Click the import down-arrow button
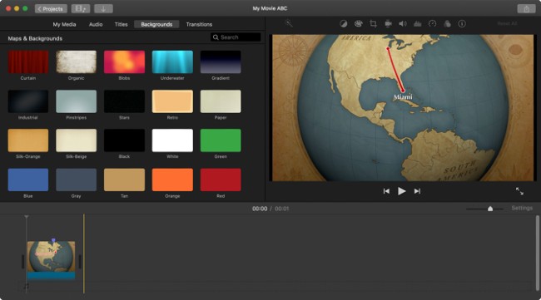Screen dimensions: 541x300 coord(103,8)
